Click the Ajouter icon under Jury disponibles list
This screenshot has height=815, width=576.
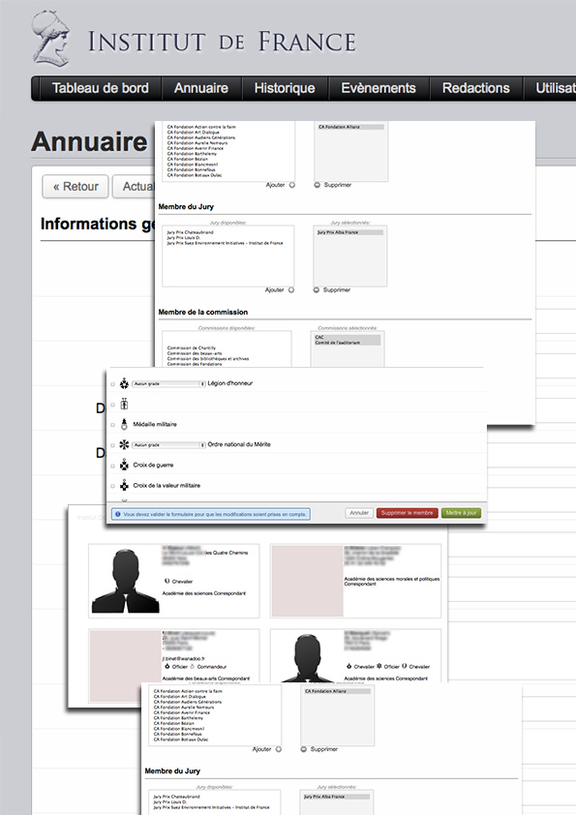coord(291,290)
